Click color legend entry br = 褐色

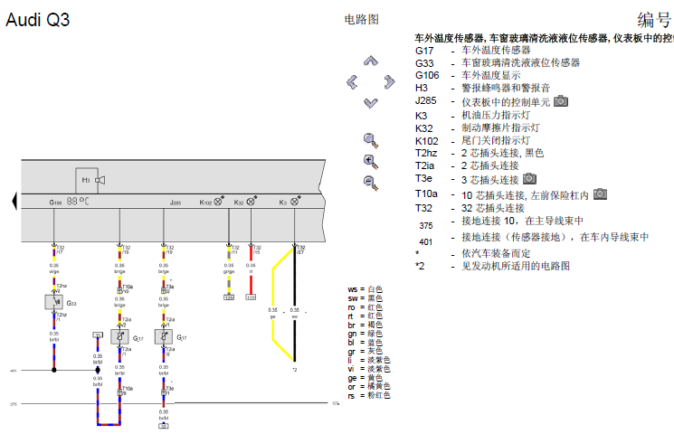click(x=365, y=325)
